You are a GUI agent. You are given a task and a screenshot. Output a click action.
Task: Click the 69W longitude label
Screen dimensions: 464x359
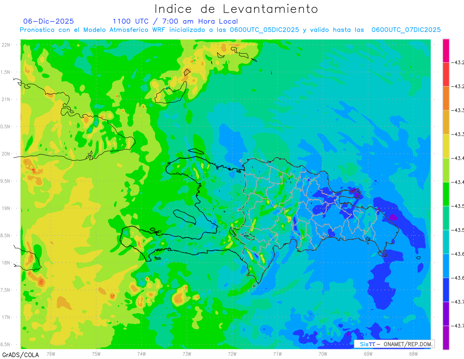pos(368,353)
